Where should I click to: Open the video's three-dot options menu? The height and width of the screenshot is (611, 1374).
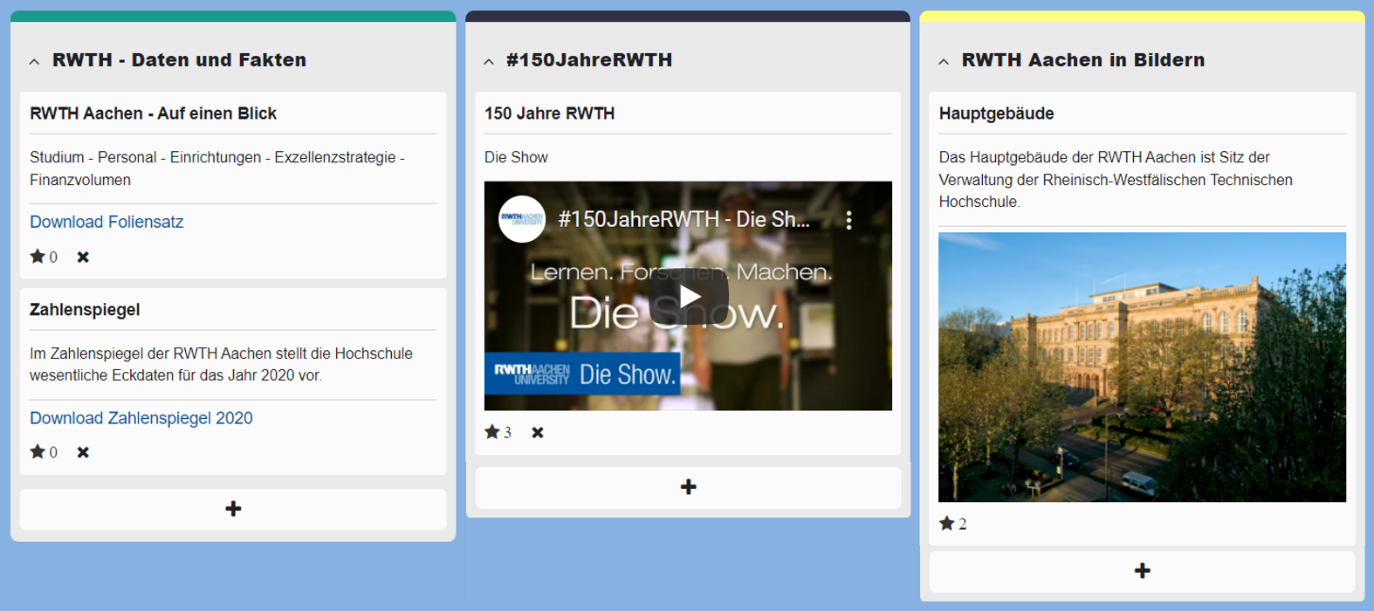(848, 220)
